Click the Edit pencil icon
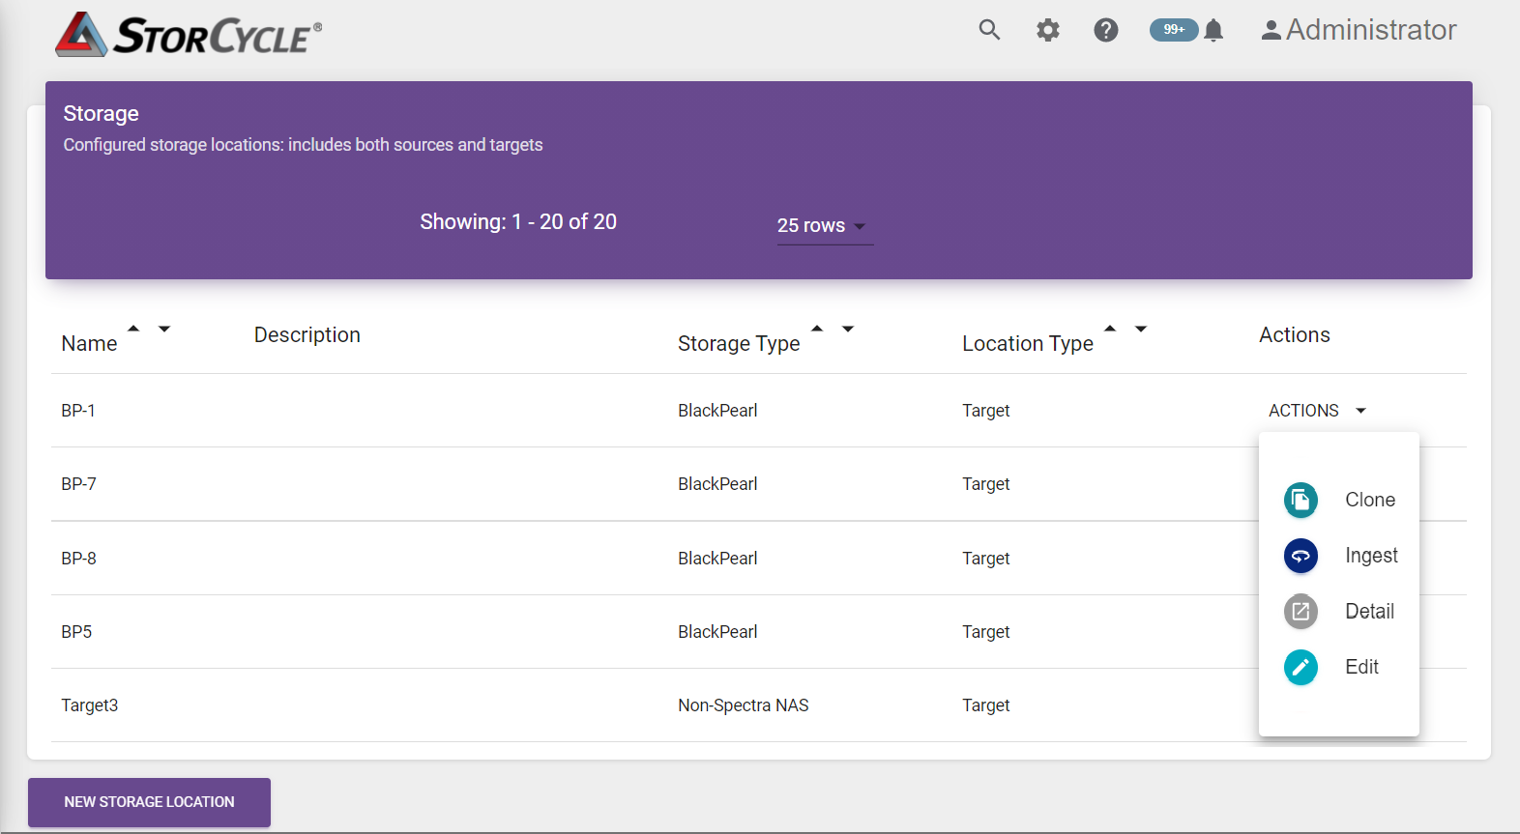 pos(1301,667)
